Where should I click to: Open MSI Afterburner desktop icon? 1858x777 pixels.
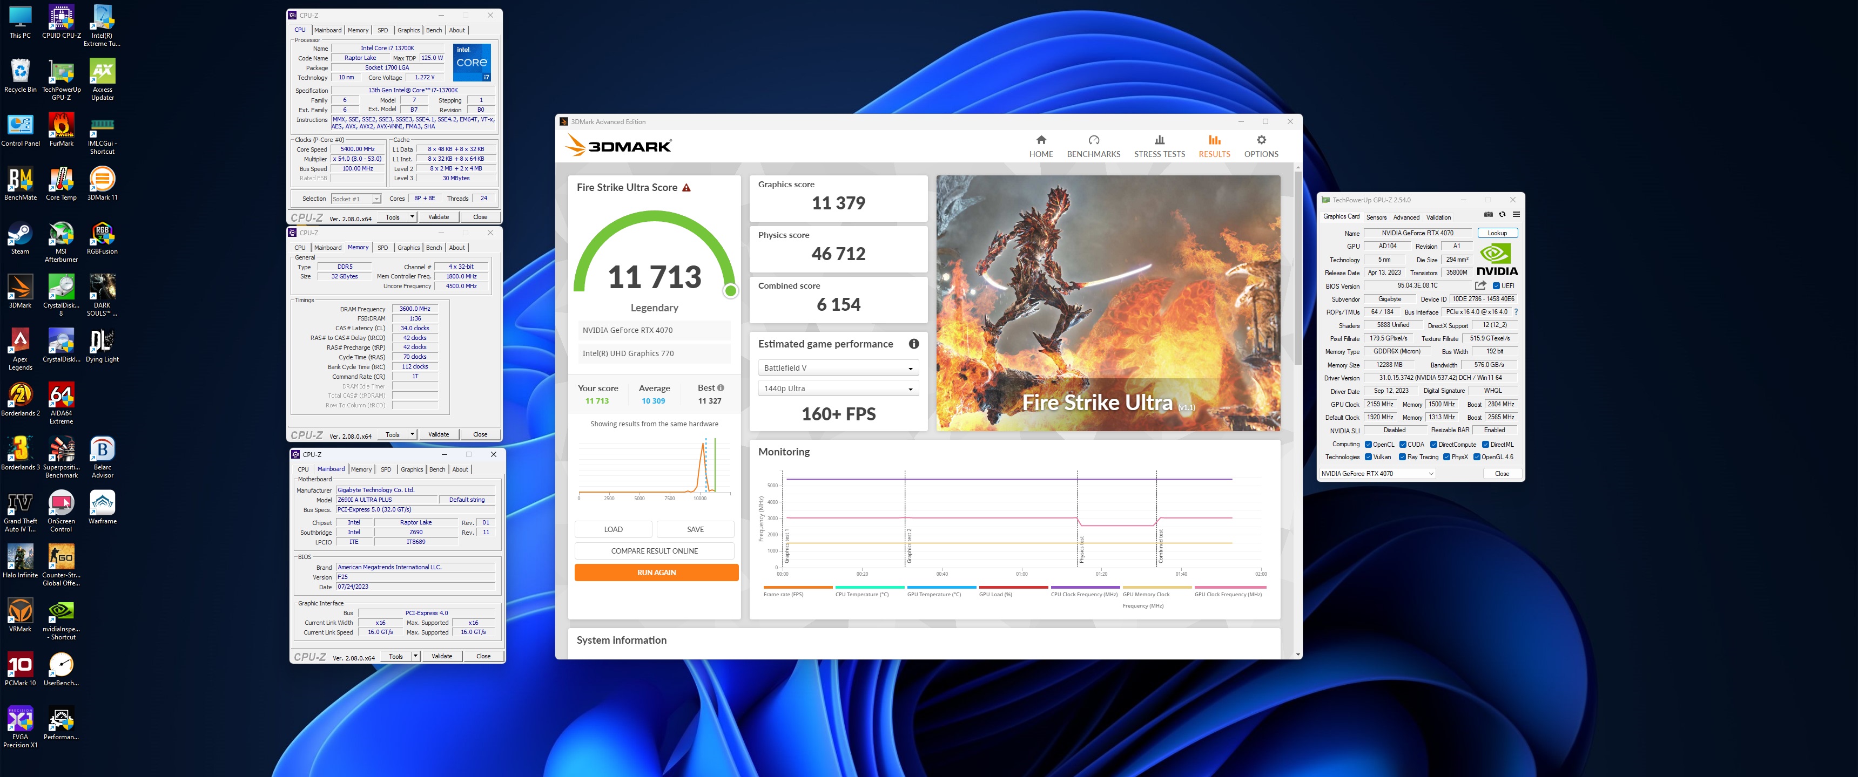click(x=62, y=242)
